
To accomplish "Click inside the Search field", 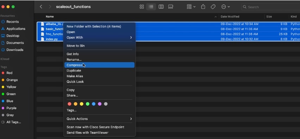I will 270,7.
